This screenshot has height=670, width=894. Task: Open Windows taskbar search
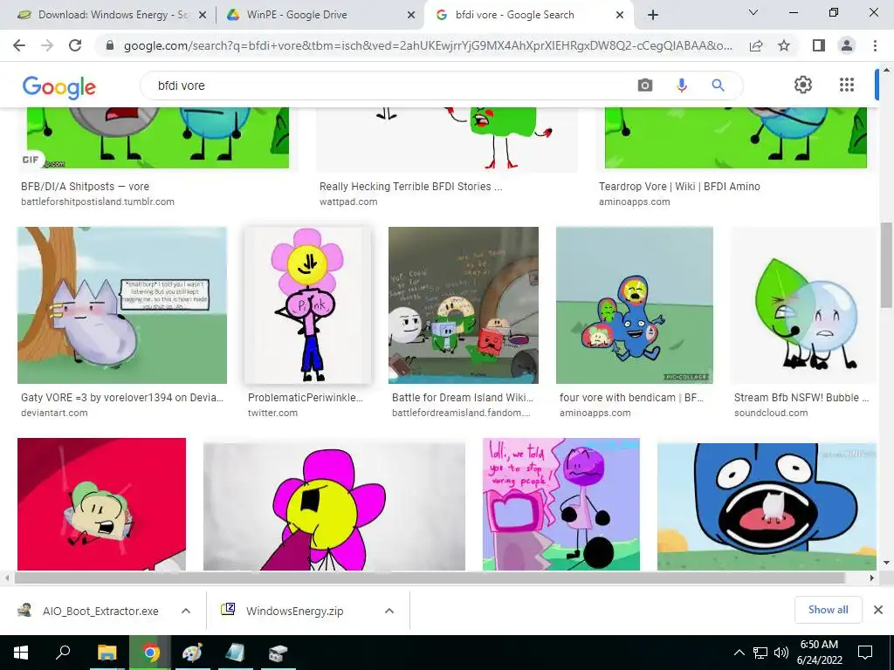[63, 653]
